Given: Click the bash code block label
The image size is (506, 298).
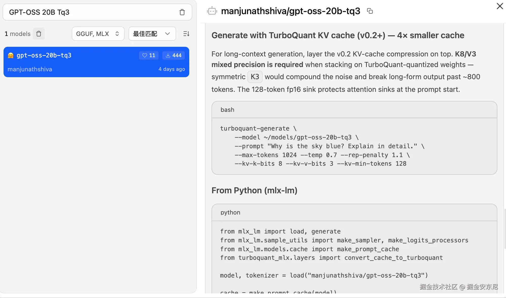Looking at the screenshot, I should [x=227, y=110].
